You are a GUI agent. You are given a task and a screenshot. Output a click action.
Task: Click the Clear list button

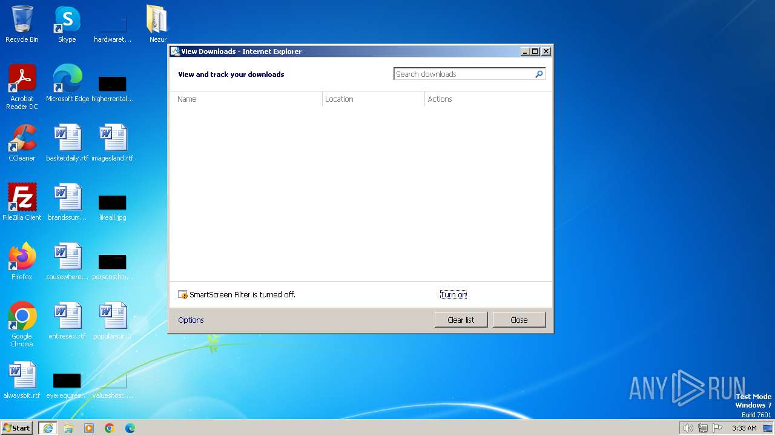tap(461, 320)
